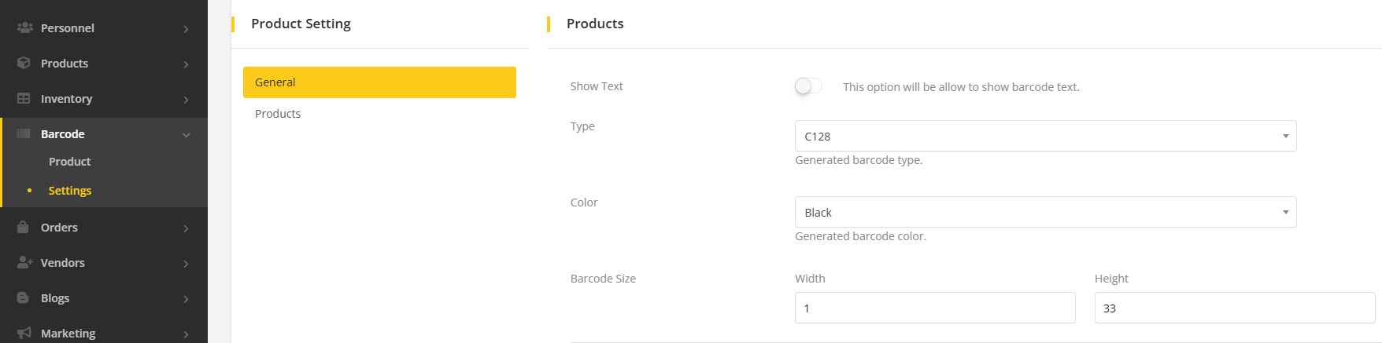Click the barcode Width input field
This screenshot has width=1382, height=343.
point(935,308)
